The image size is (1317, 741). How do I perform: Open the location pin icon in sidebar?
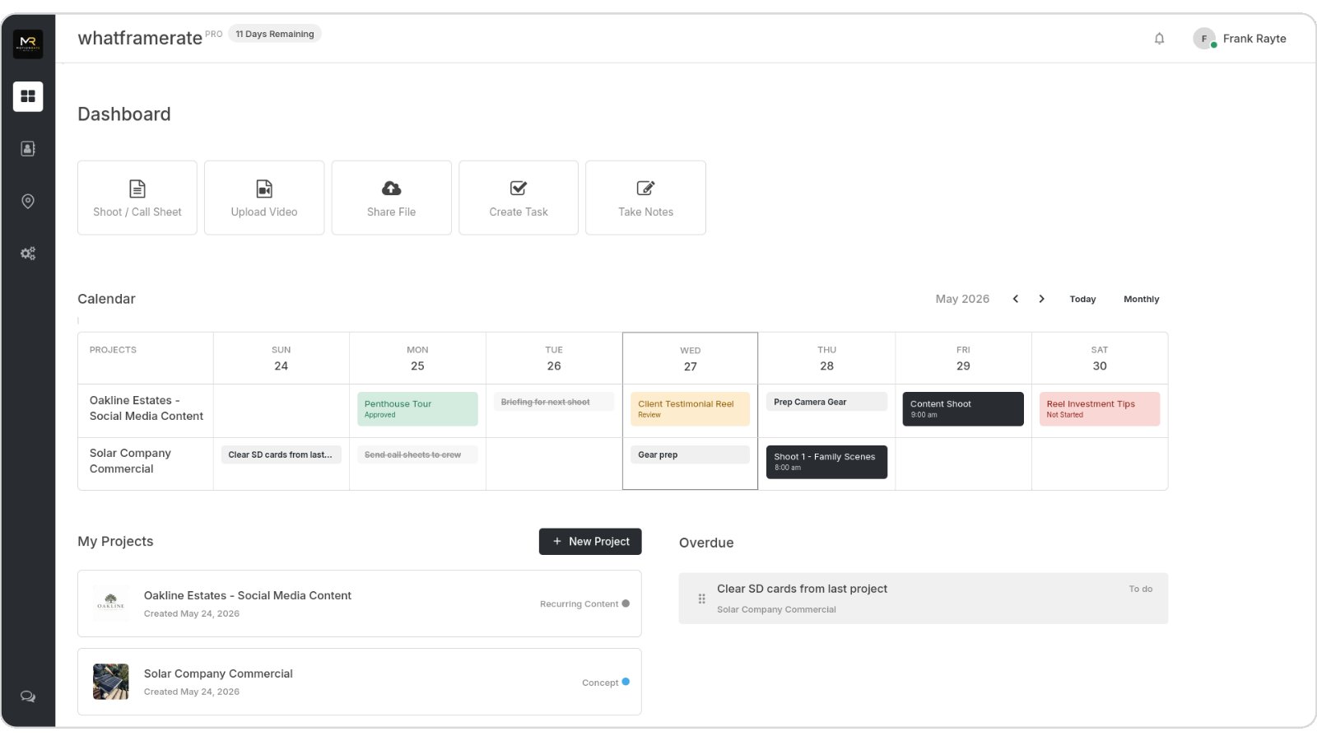click(x=28, y=202)
